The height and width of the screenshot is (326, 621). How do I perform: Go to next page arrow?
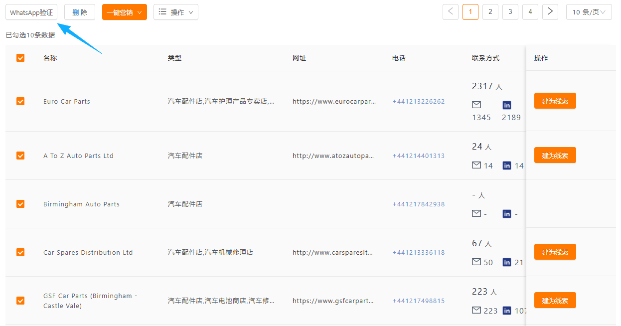(x=550, y=12)
